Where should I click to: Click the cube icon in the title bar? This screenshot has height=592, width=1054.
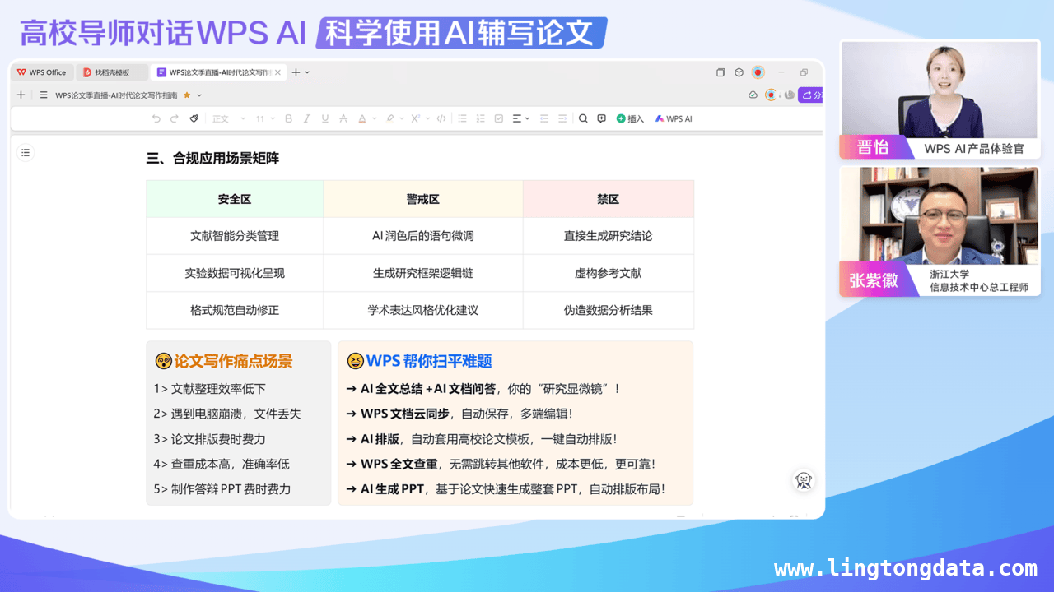pos(739,72)
